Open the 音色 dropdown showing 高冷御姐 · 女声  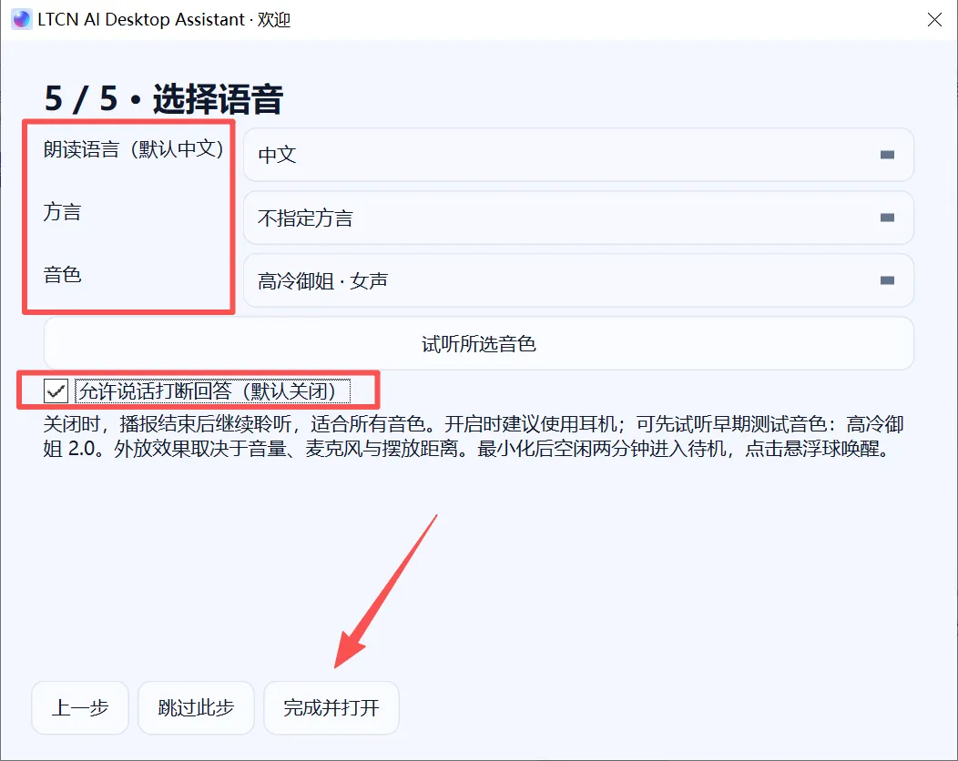click(x=578, y=280)
